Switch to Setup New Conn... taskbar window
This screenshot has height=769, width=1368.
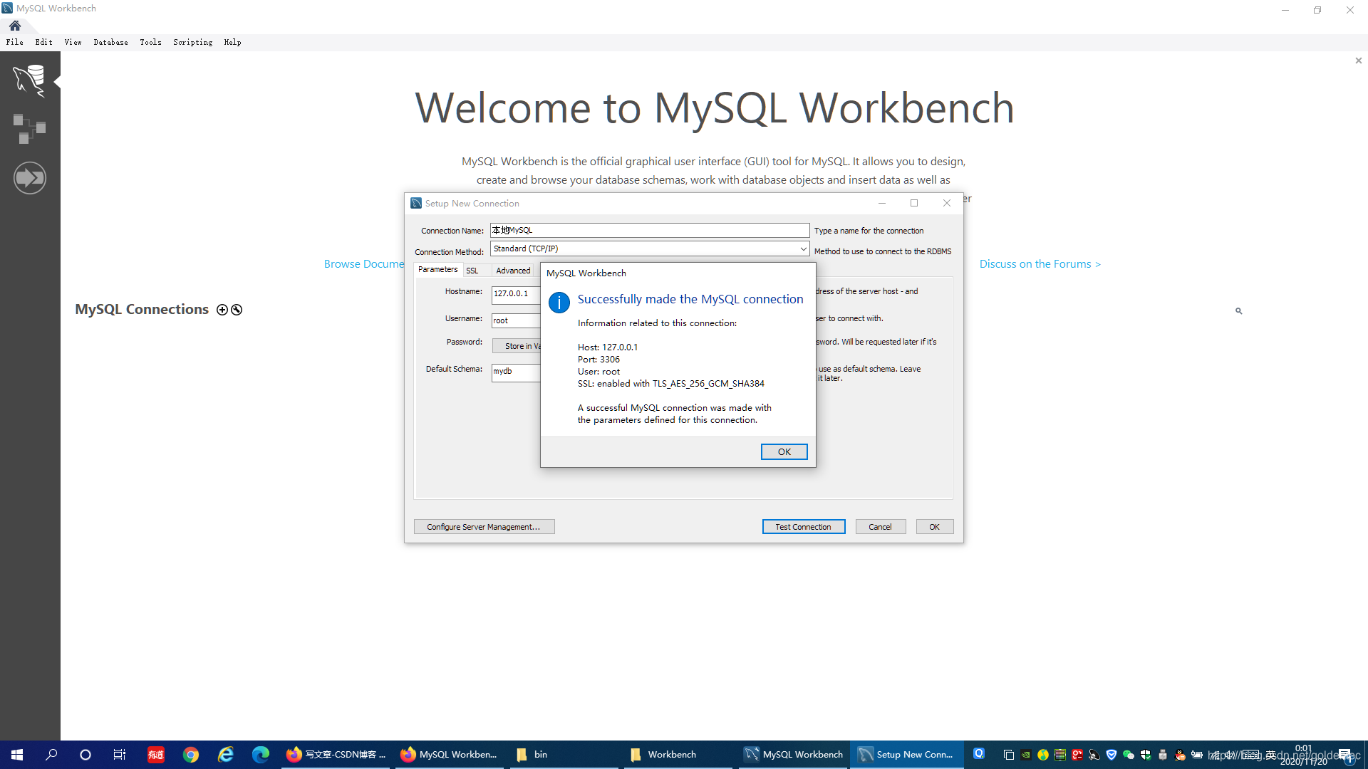[907, 755]
